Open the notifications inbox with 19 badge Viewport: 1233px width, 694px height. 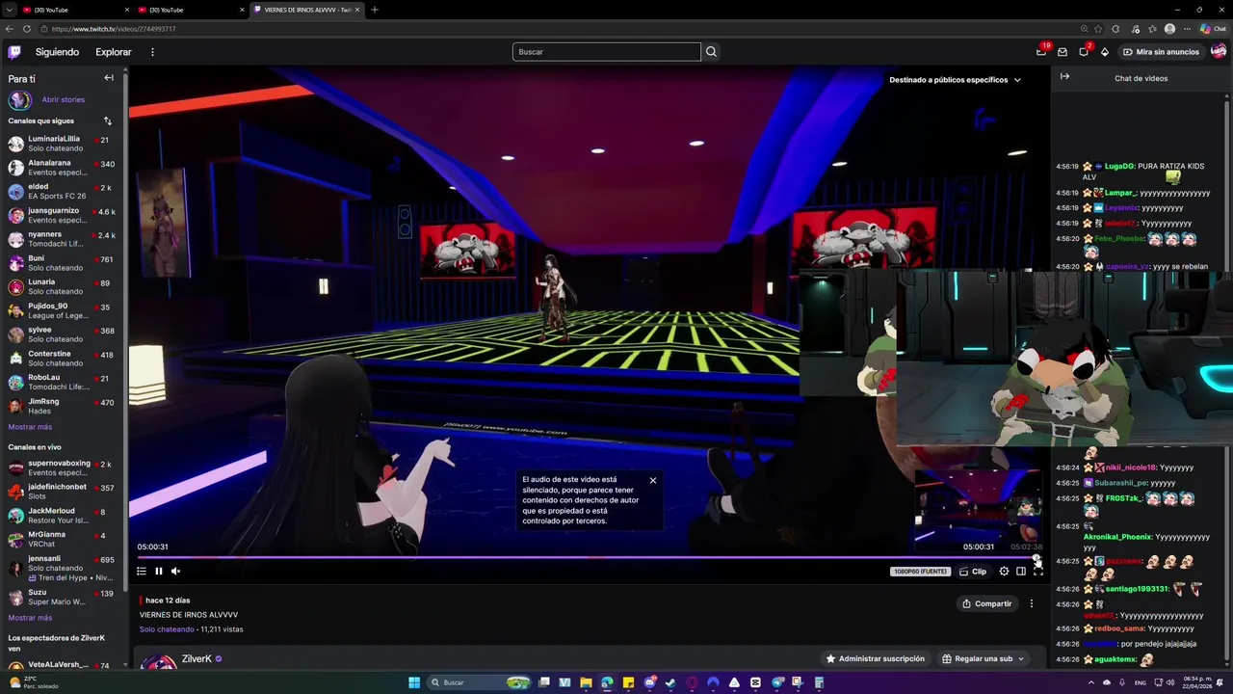pyautogui.click(x=1041, y=52)
